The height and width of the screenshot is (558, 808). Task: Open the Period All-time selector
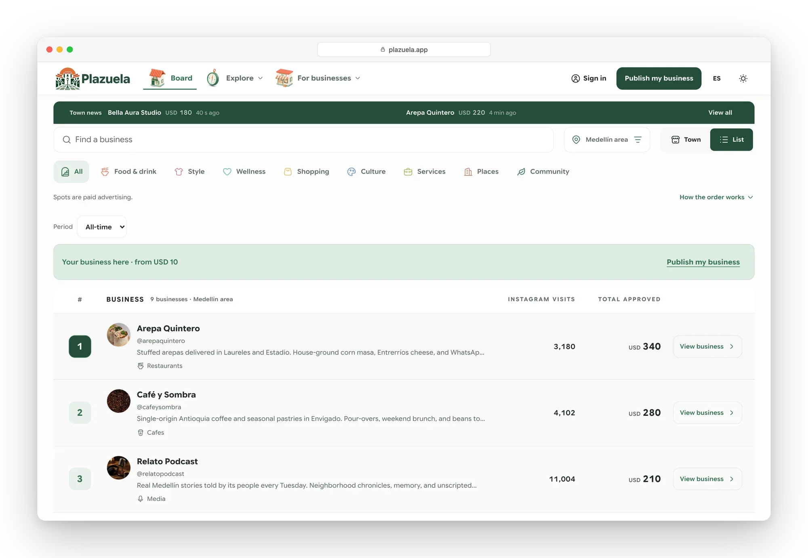tap(102, 227)
